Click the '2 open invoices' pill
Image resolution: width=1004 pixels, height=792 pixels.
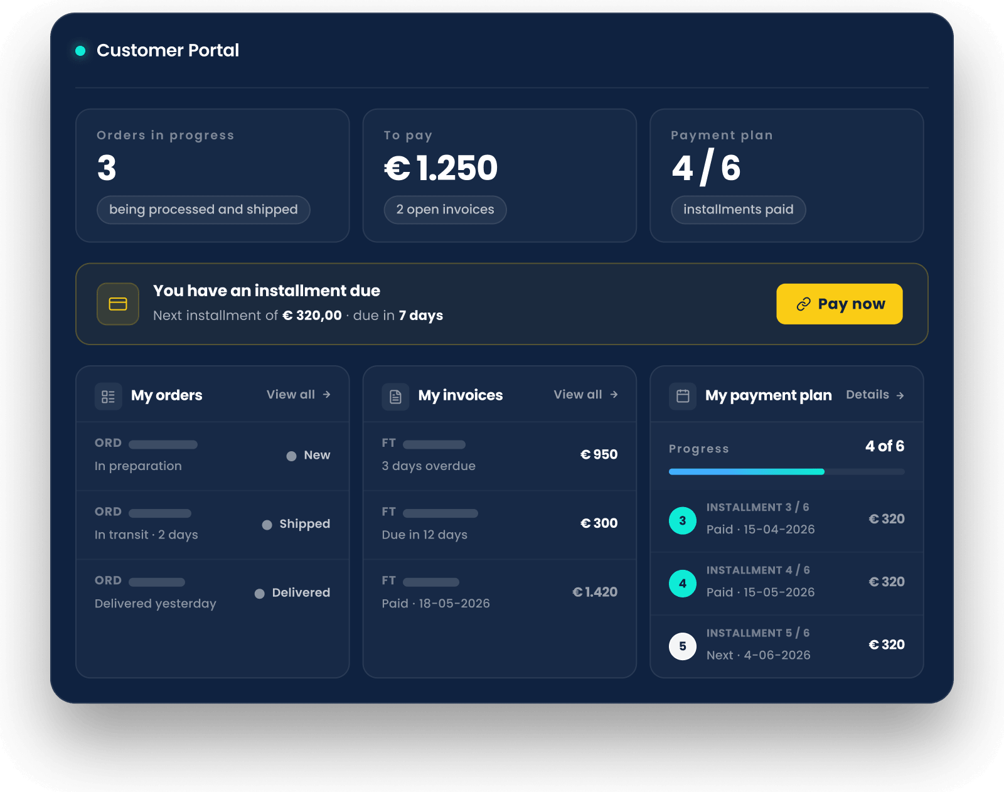point(445,210)
